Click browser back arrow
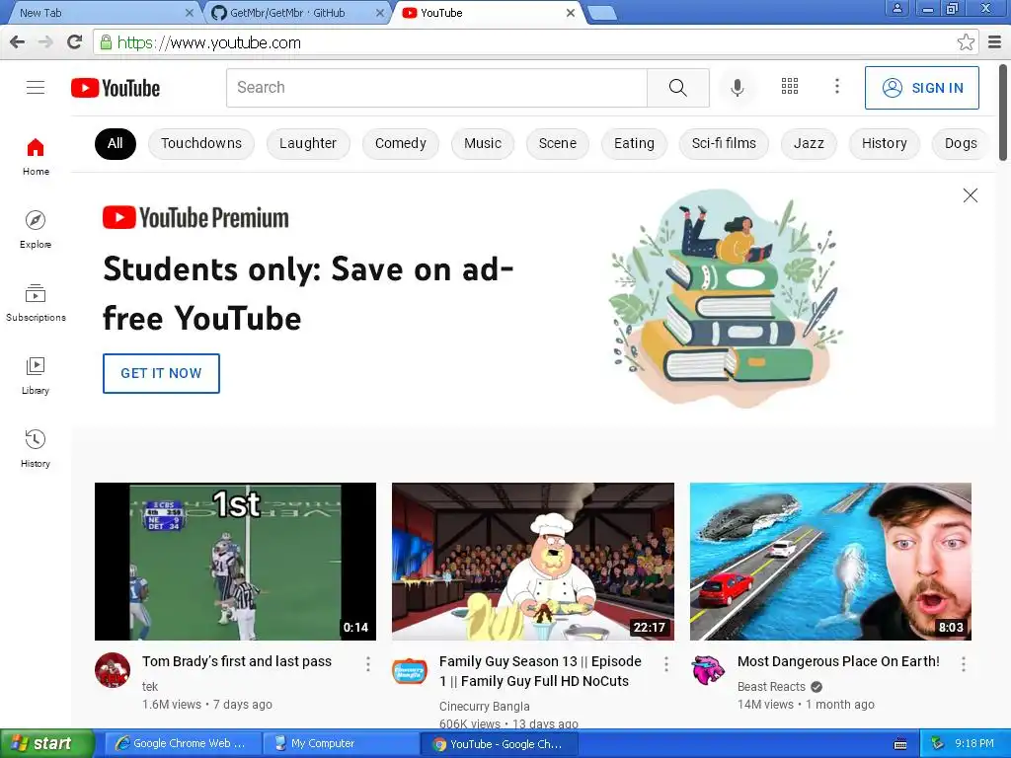The height and width of the screenshot is (758, 1011). click(18, 42)
